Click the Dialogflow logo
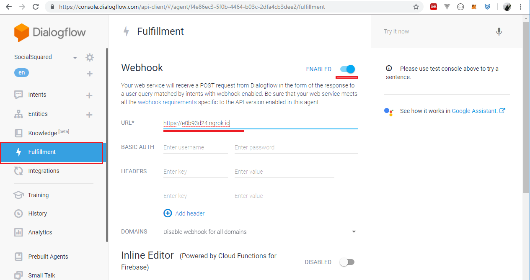This screenshot has height=280, width=530. click(50, 32)
